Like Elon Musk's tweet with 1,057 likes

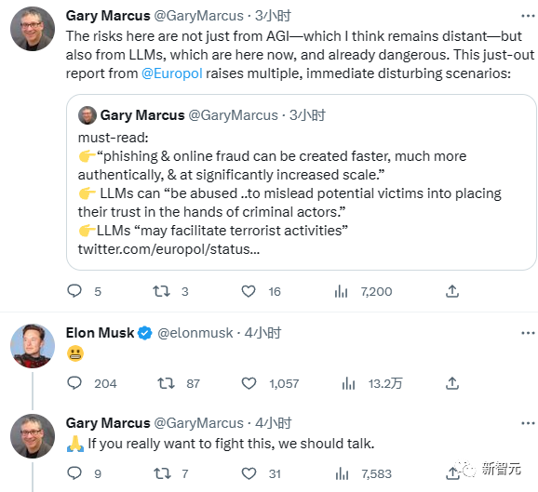click(x=249, y=383)
